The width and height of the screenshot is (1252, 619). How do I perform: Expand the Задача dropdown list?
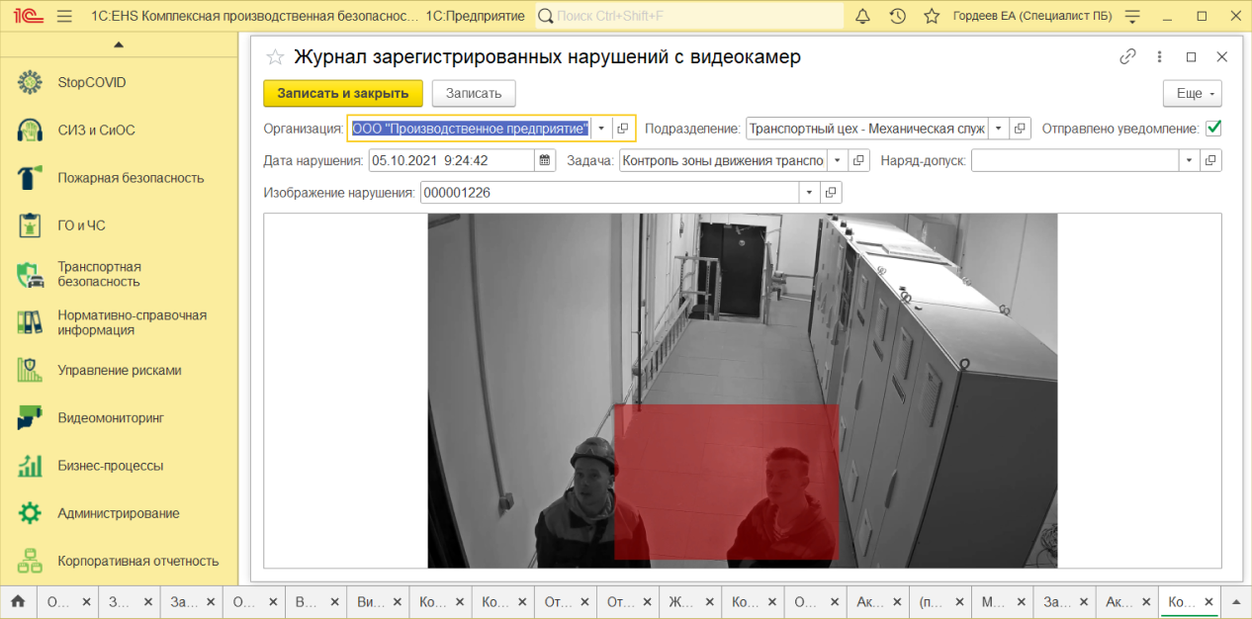(838, 160)
